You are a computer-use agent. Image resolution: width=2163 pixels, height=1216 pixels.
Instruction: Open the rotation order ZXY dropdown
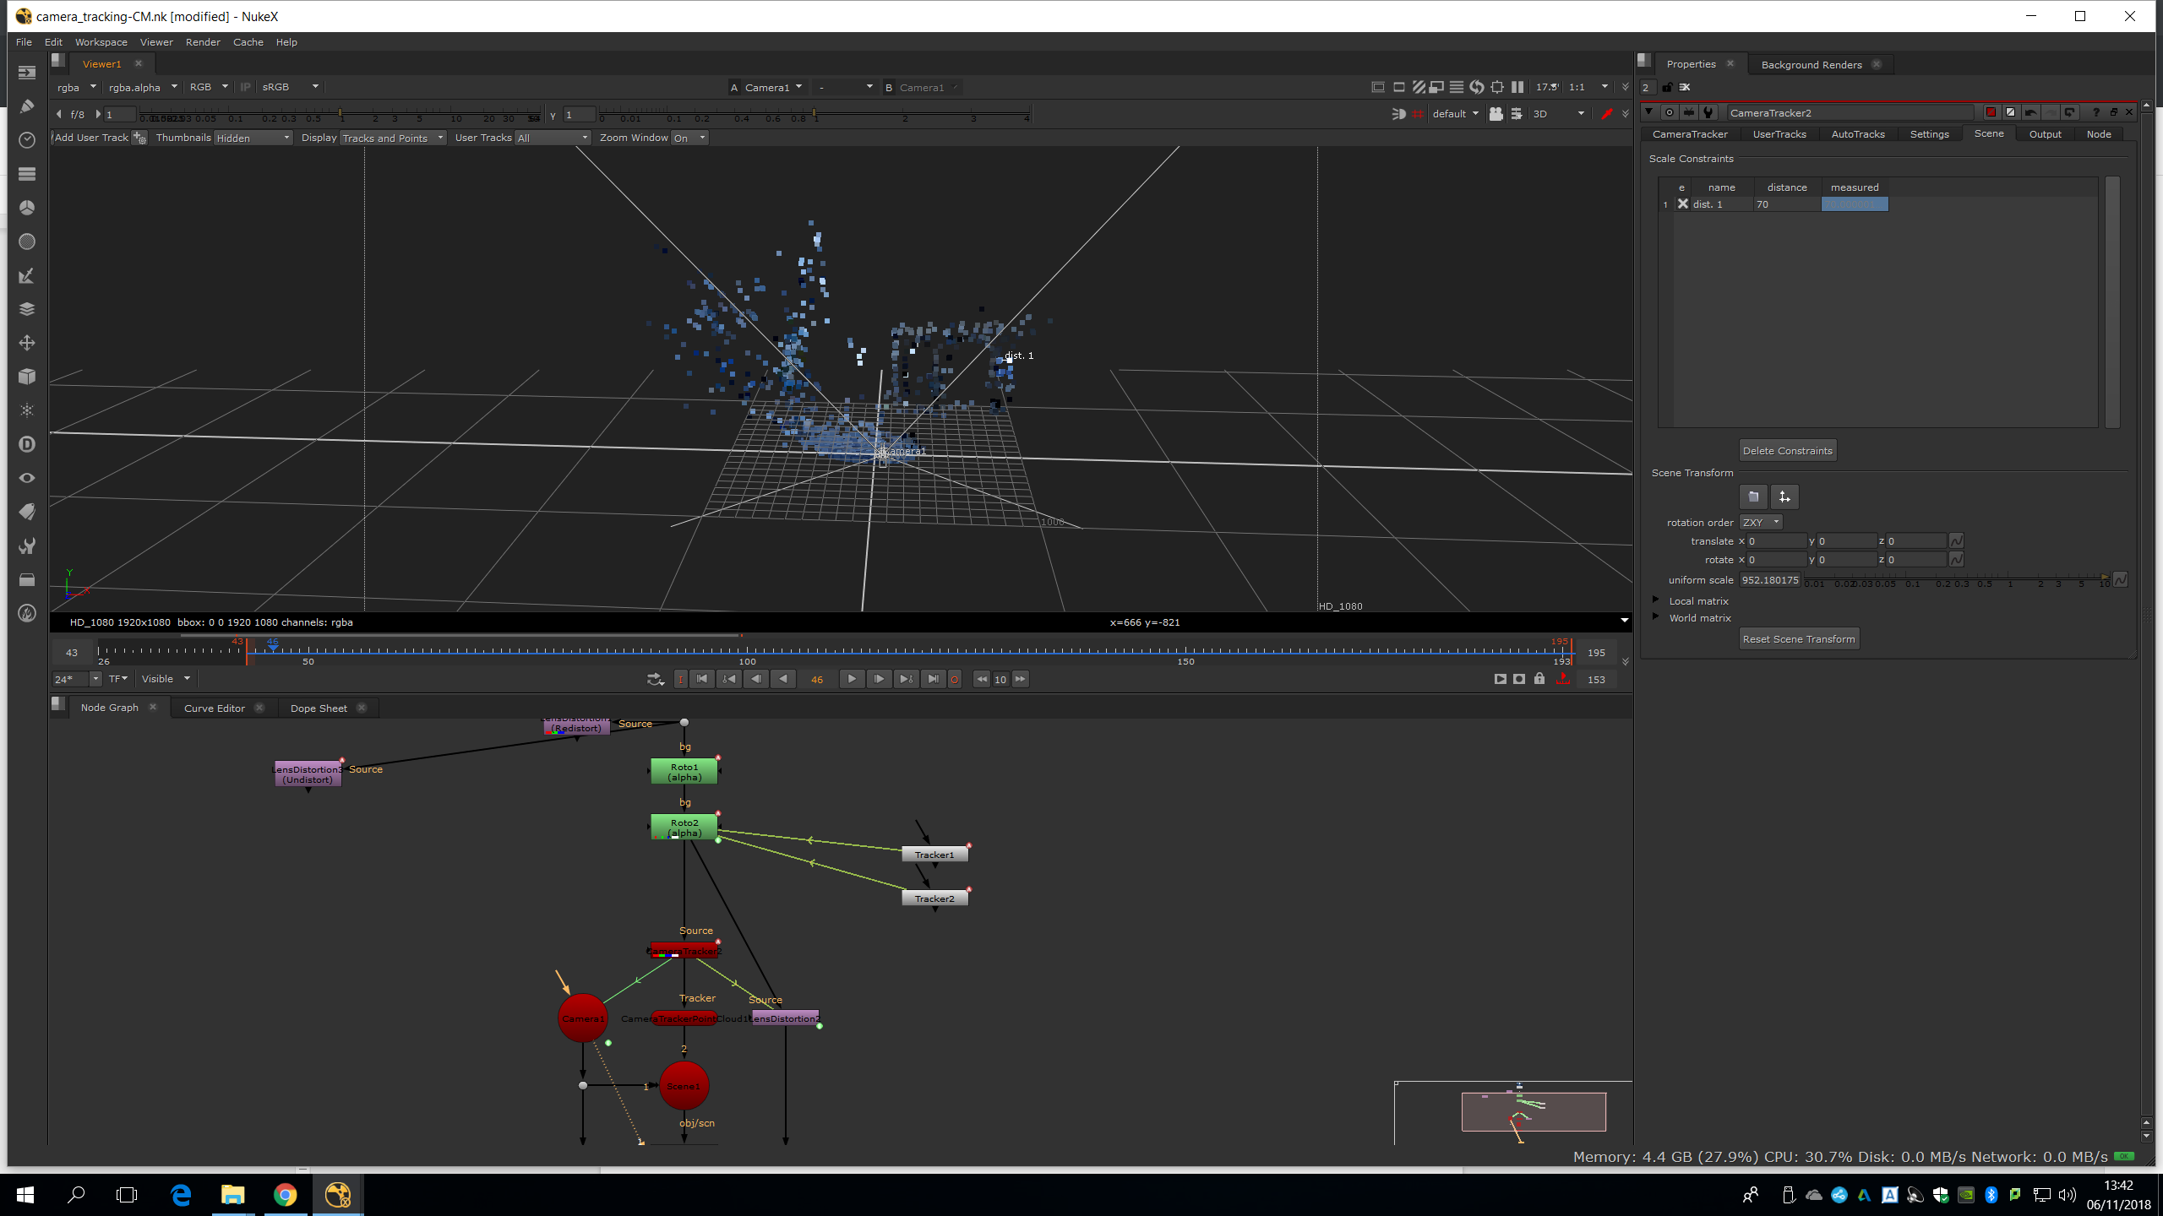[x=1760, y=523]
